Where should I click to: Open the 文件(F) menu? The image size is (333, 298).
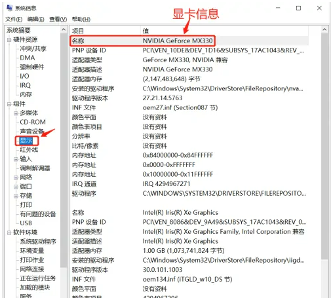(14, 19)
